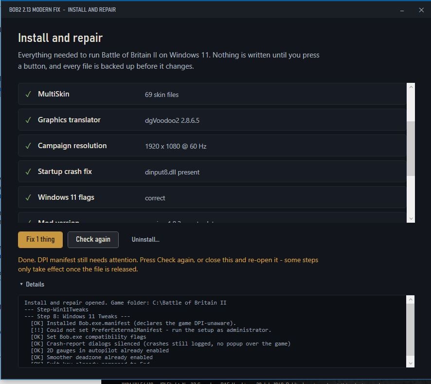Image resolution: width=431 pixels, height=384 pixels.
Task: Click the details log scroll-down arrow
Action: [411, 364]
